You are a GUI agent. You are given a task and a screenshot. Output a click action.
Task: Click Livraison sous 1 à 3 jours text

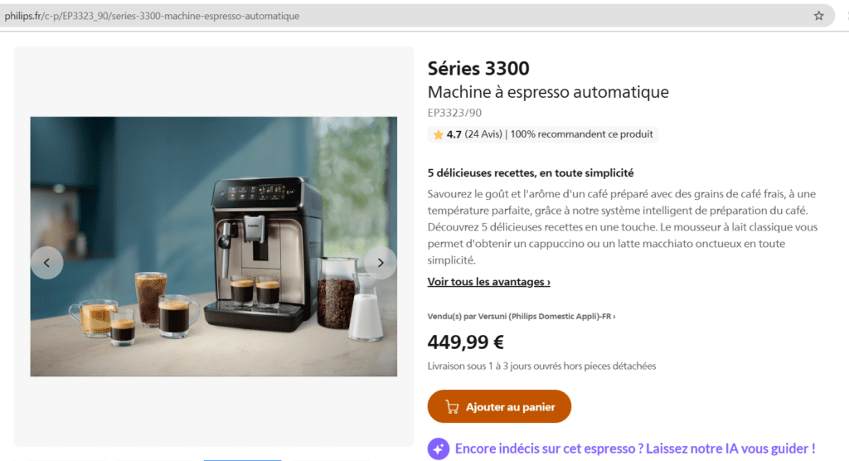coord(541,366)
